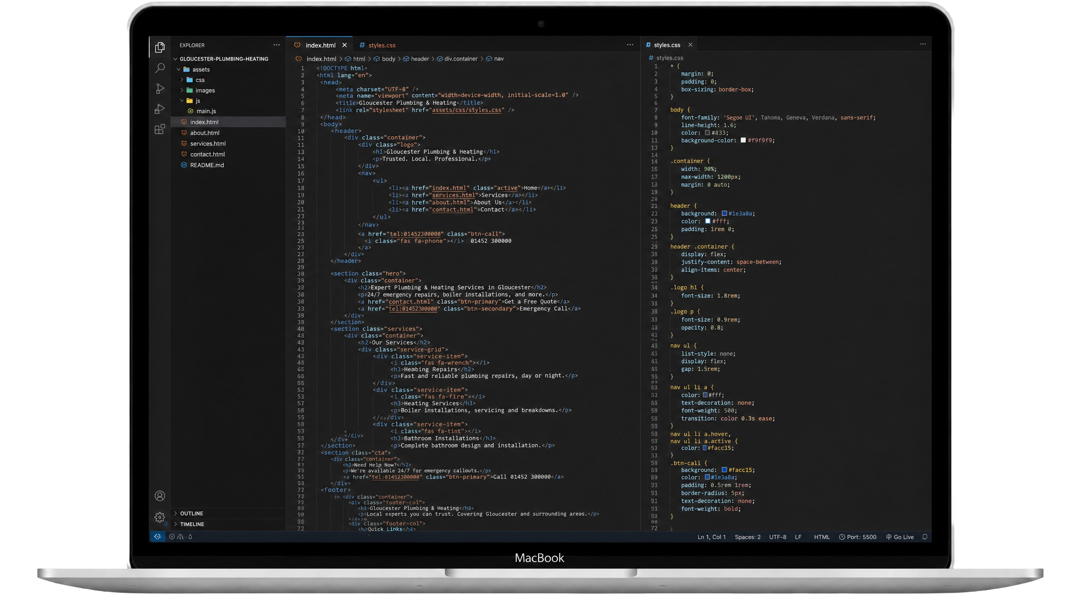Open the Search view icon
Viewport: 1084px width, 609px height.
pos(160,68)
